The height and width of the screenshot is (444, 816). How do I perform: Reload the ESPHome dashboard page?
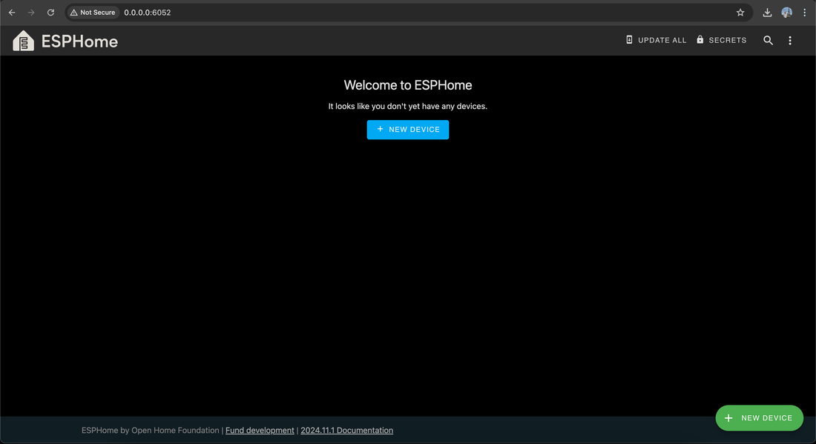[50, 12]
